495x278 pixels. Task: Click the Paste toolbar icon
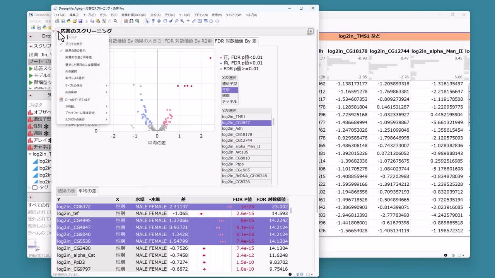coord(97,21)
